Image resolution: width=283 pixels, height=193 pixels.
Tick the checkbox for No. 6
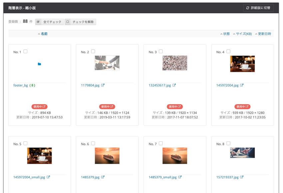coord(93,143)
